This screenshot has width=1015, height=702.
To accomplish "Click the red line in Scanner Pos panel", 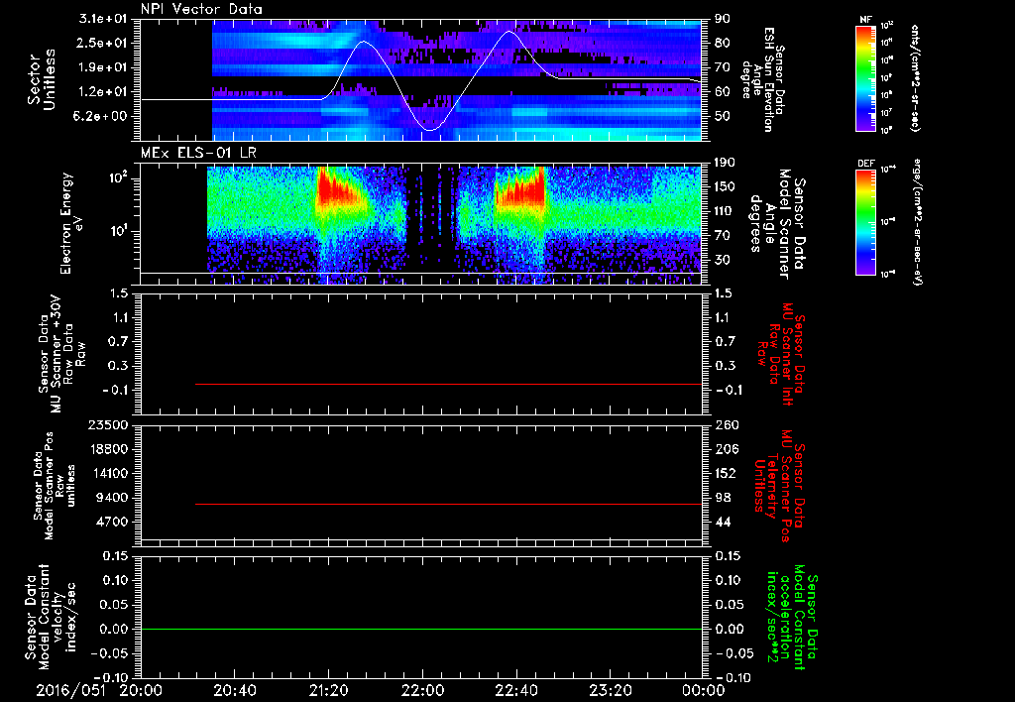I will pyautogui.click(x=448, y=504).
